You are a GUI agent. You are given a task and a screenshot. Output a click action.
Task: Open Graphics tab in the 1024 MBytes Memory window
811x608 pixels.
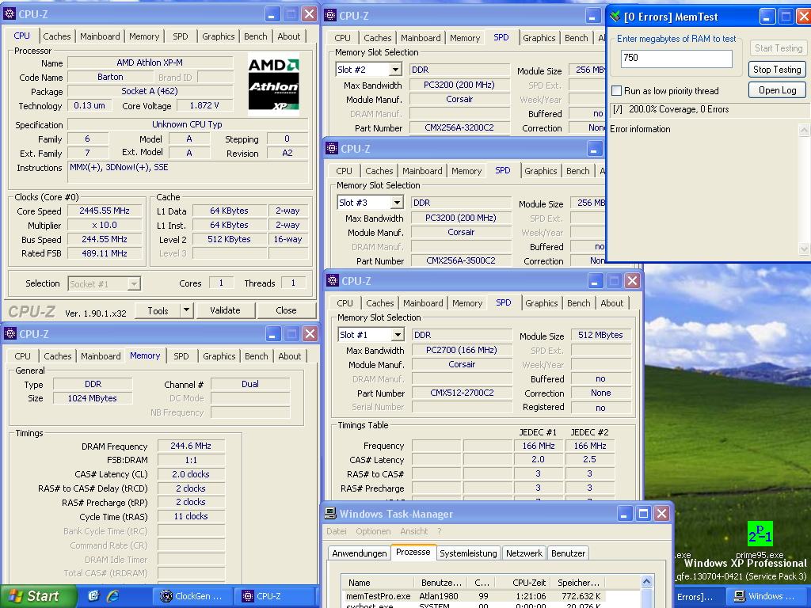pos(219,356)
